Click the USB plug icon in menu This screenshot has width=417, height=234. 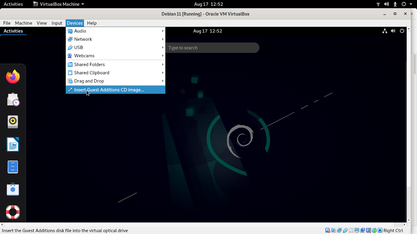[x=70, y=47]
